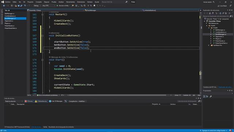Click the save file toolbar icon
Screen dimensions: 234x132
(x=19, y=6)
